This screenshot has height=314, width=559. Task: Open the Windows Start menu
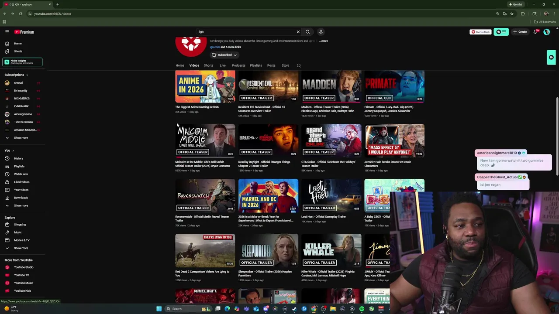tap(159, 309)
